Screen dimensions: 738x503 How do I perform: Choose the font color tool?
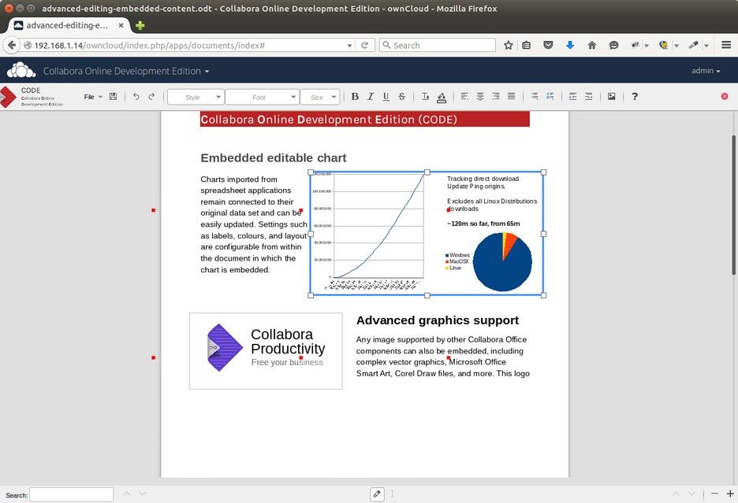tap(426, 96)
